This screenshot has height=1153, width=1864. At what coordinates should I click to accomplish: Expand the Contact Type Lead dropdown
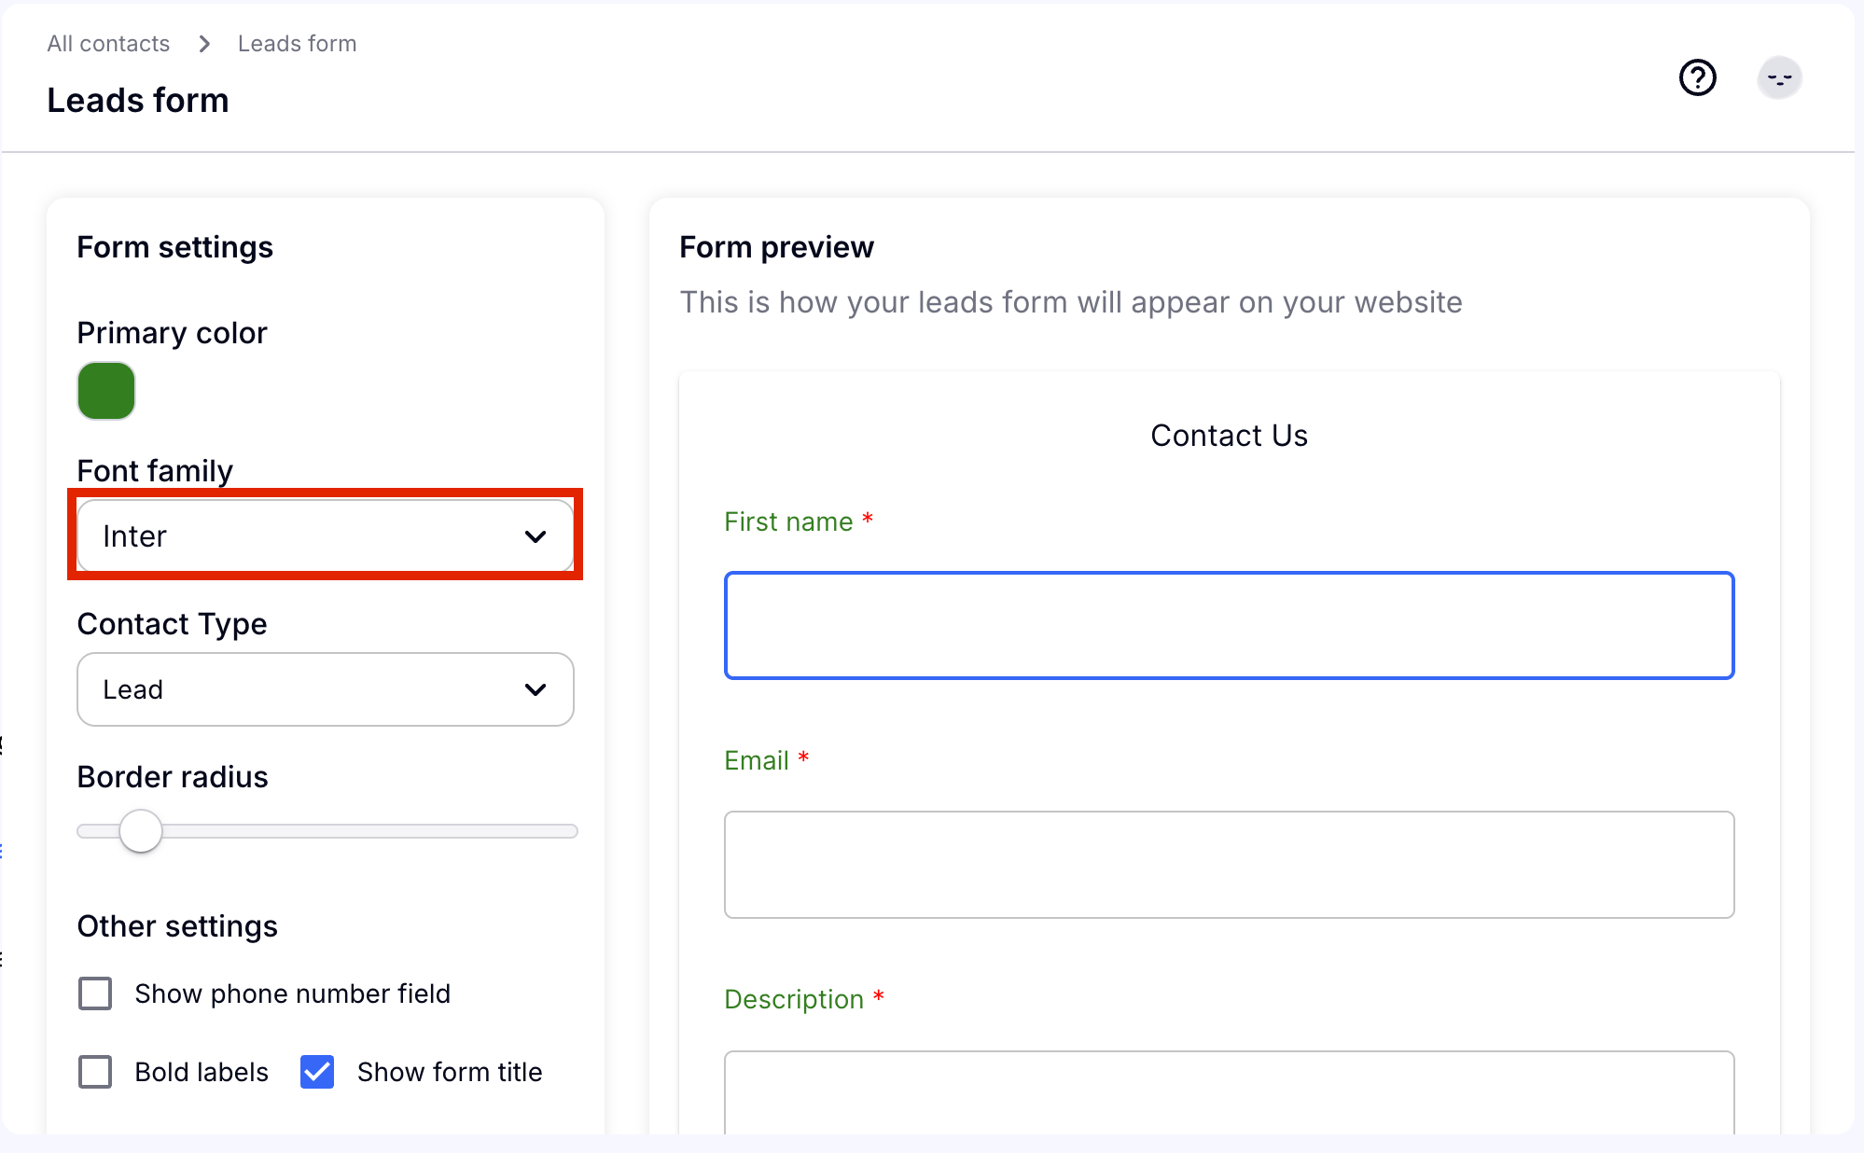click(308, 689)
